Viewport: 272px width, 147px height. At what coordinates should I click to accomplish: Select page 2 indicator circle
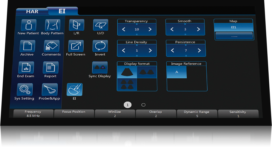coord(143,105)
